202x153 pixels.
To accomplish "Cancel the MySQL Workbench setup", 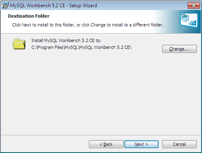I will tap(180, 144).
